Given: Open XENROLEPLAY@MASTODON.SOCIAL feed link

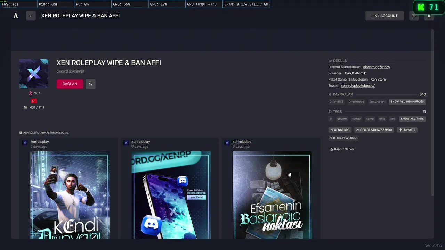Looking at the screenshot, I should 44,133.
